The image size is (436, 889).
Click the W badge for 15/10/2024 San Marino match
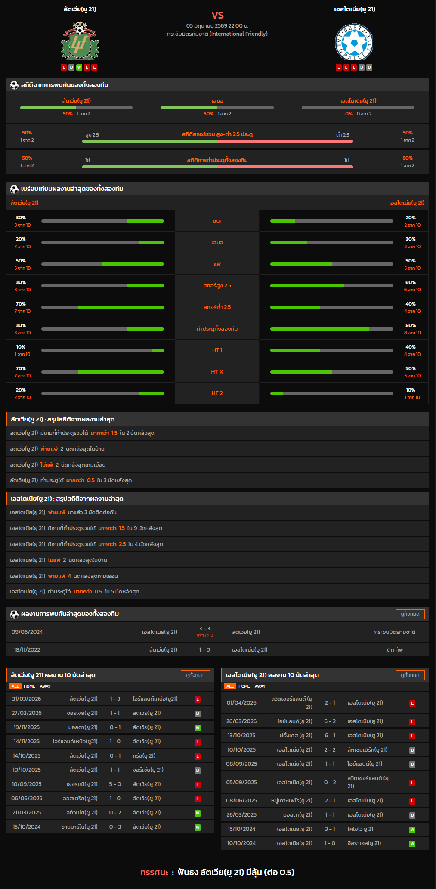198,827
